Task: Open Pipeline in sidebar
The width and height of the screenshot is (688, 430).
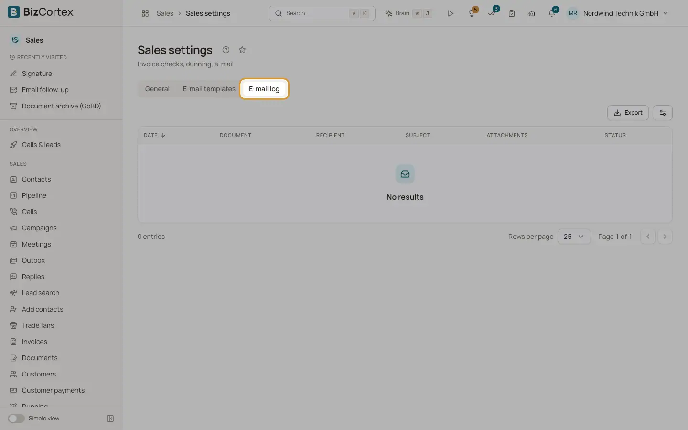Action: coord(61,195)
